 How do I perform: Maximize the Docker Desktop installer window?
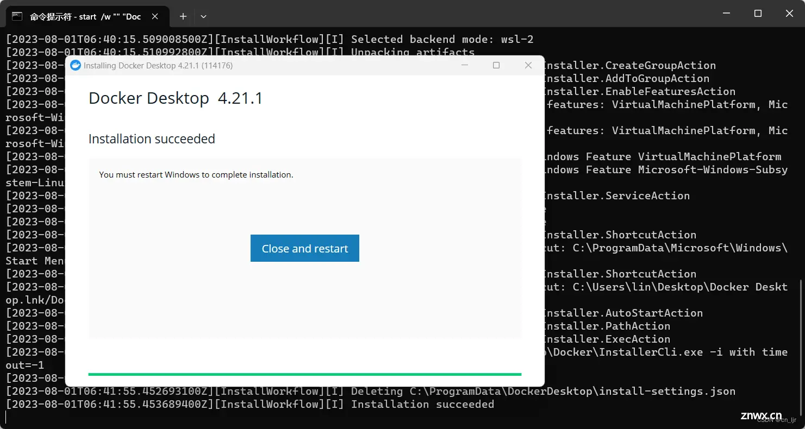[x=496, y=65]
